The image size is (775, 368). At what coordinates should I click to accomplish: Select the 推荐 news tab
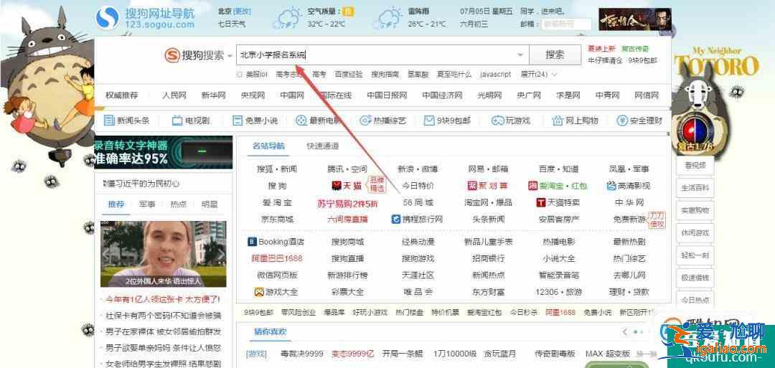[x=116, y=204]
